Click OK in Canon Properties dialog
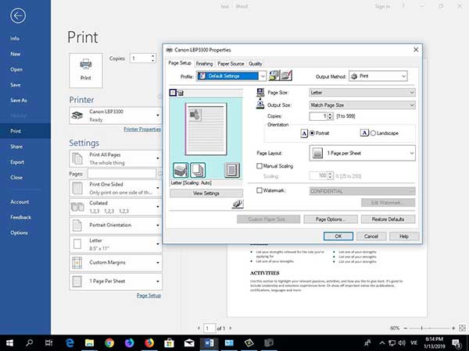 pyautogui.click(x=338, y=236)
